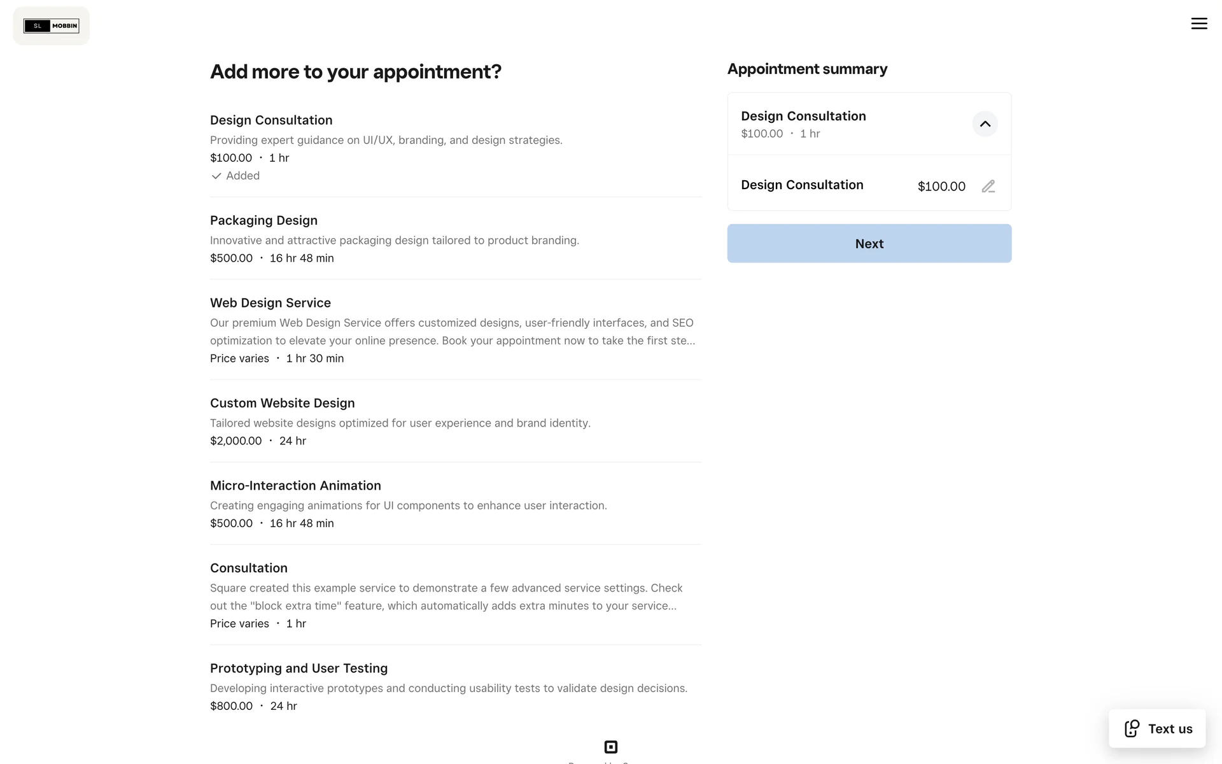Click the $100.00 price in summary
Screen dimensions: 1222x764
coord(941,187)
